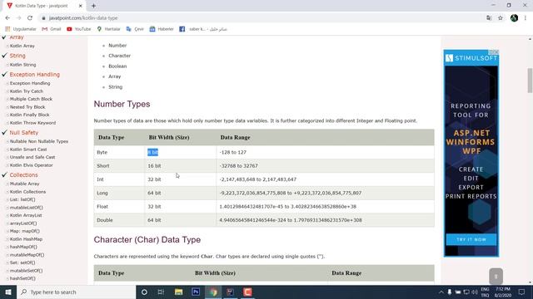Click the page vertical scrollbar thumb
The width and height of the screenshot is (533, 299).
coord(530,81)
